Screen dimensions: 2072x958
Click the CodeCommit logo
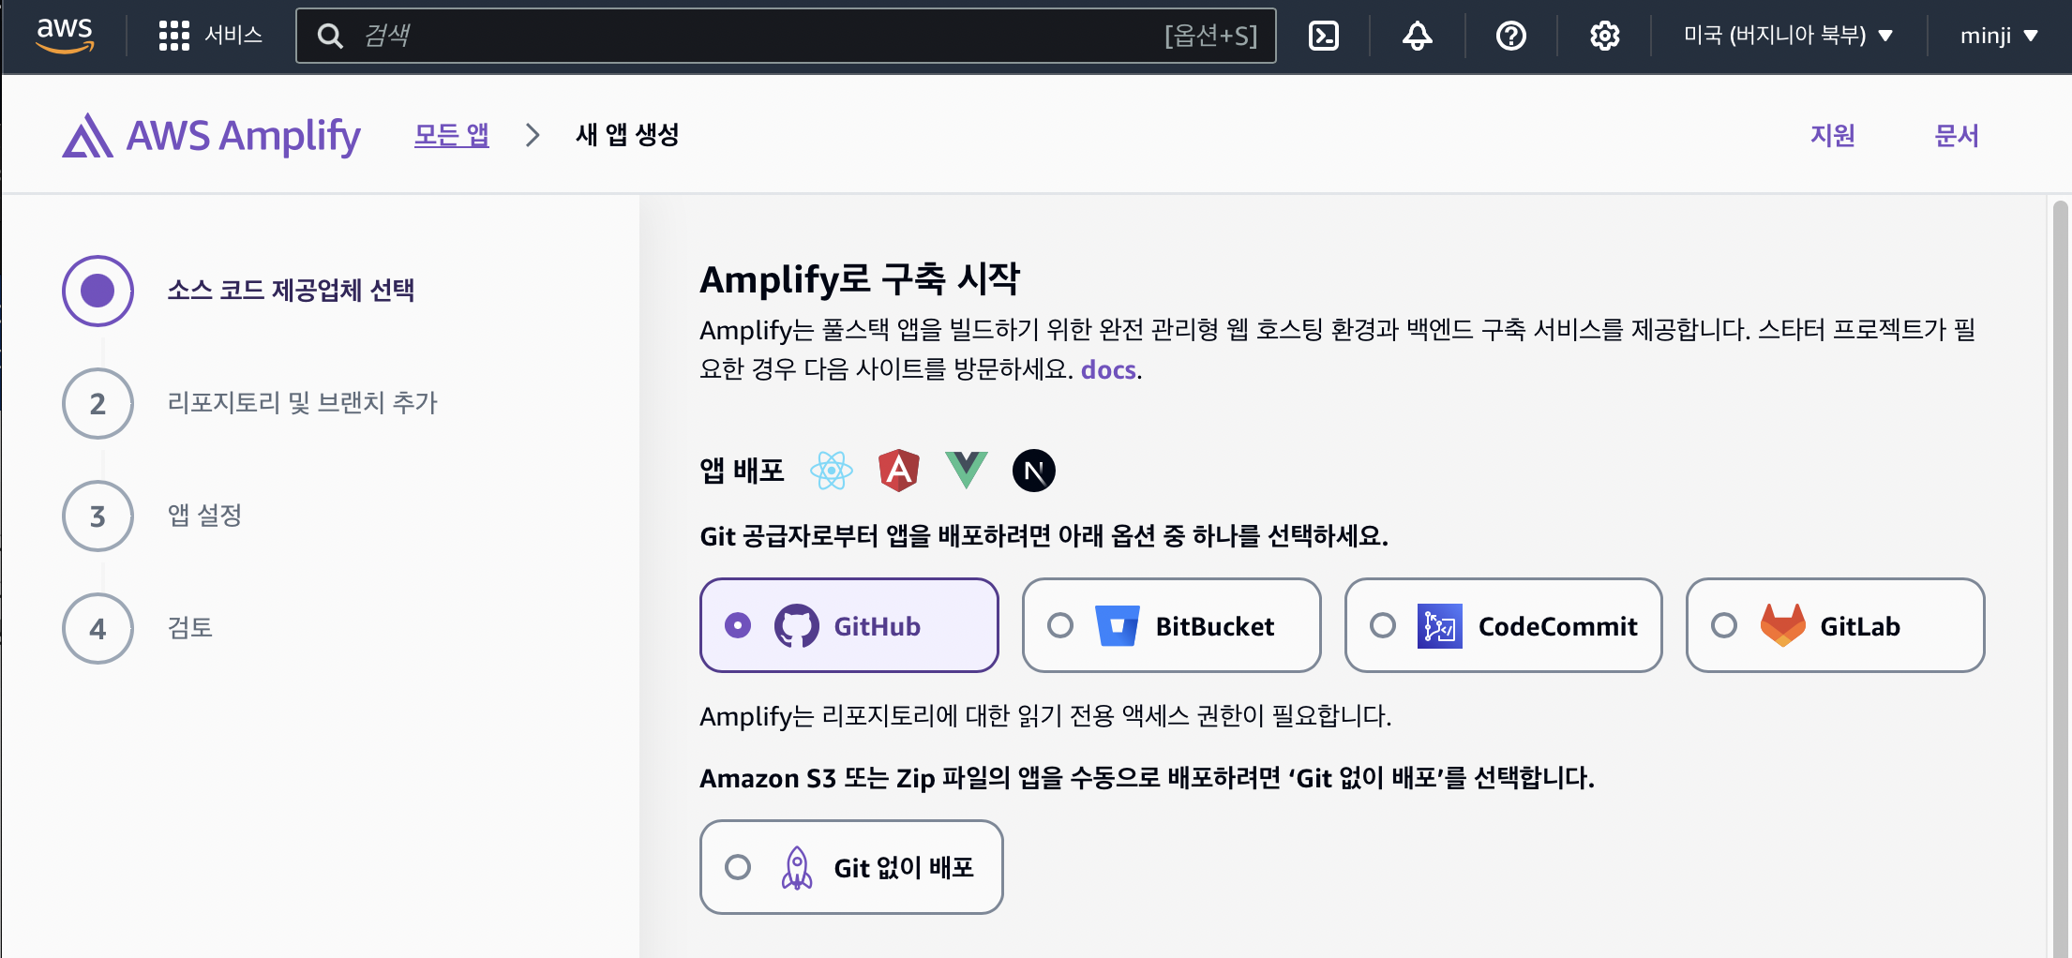1440,625
